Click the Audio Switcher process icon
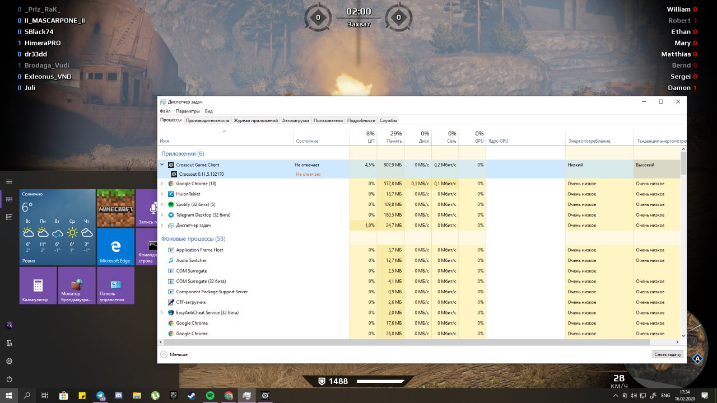Viewport: 717px width, 403px height. point(171,260)
